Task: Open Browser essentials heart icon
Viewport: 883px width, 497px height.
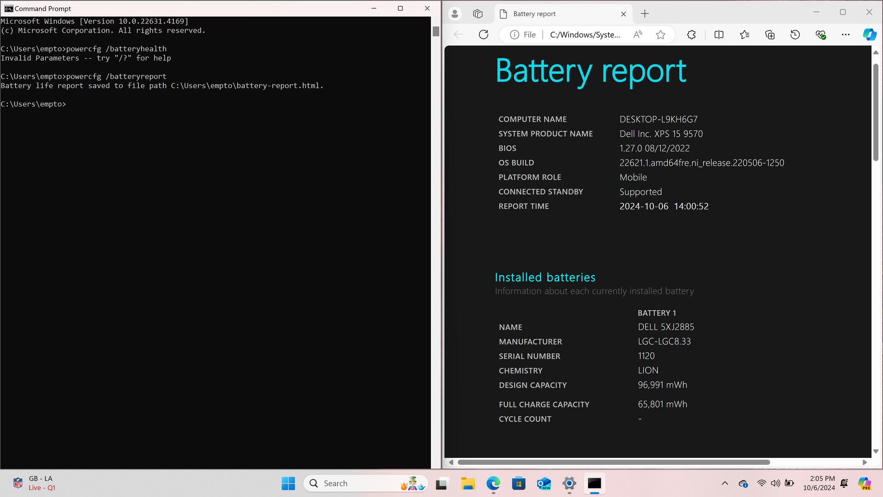Action: click(820, 35)
